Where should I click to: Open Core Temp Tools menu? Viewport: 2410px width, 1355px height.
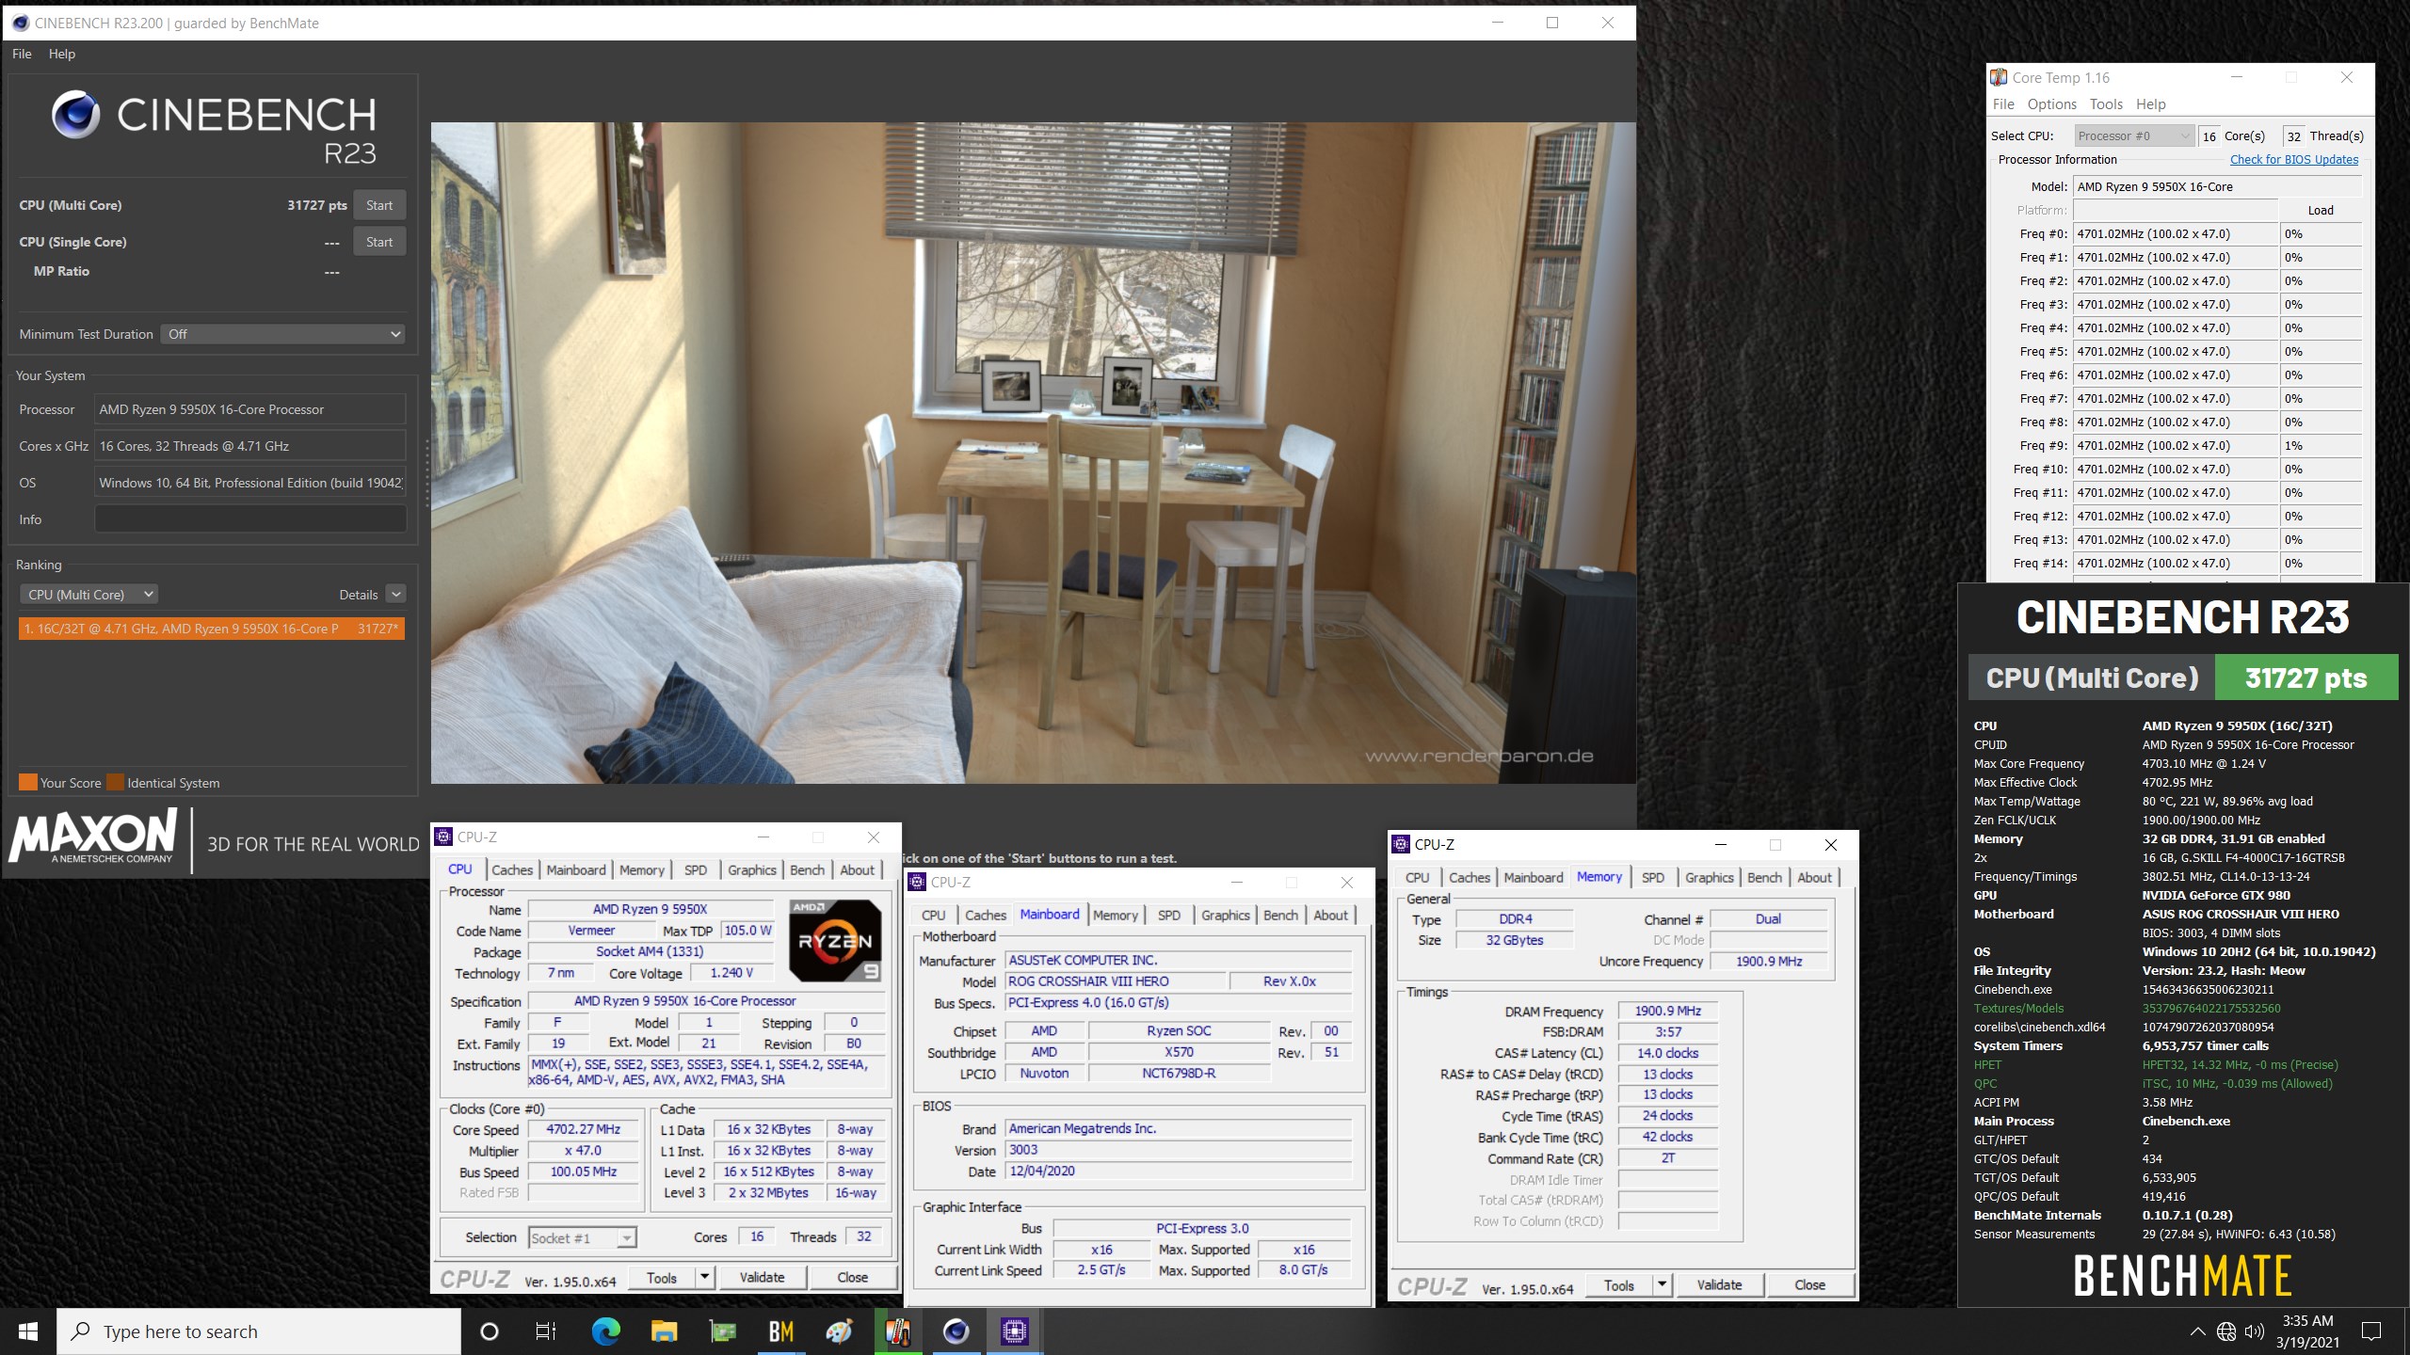click(x=2106, y=104)
